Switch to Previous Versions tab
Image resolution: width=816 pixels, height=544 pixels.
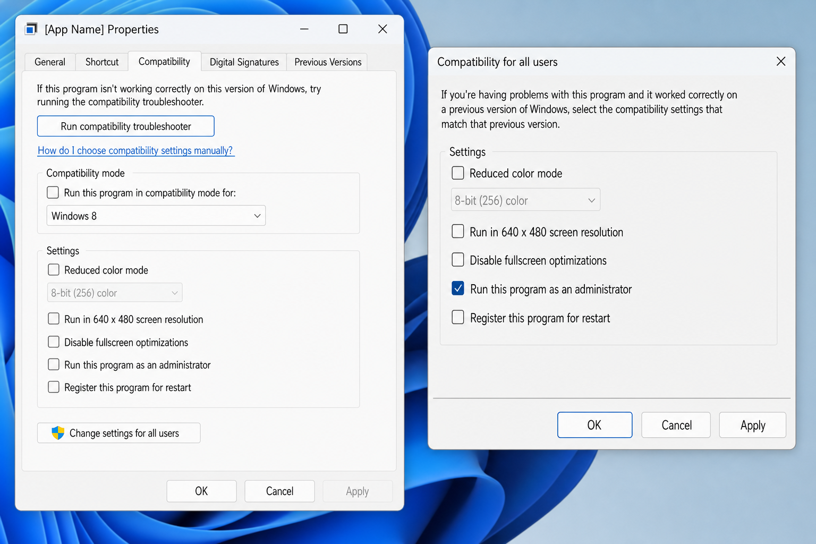coord(328,62)
